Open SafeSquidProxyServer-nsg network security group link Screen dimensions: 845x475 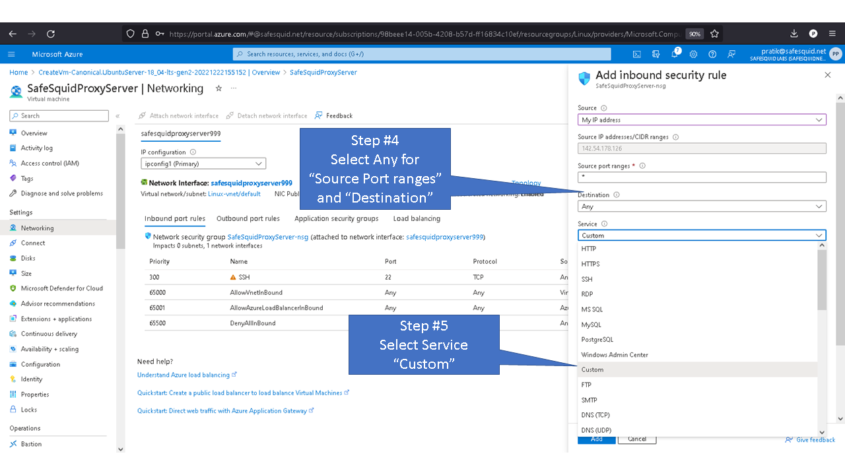point(267,237)
